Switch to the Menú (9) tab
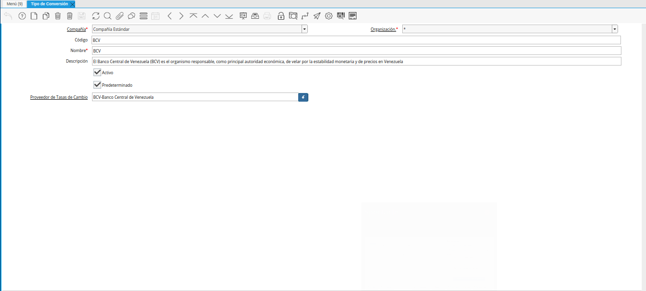The width and height of the screenshot is (646, 291). pos(14,4)
